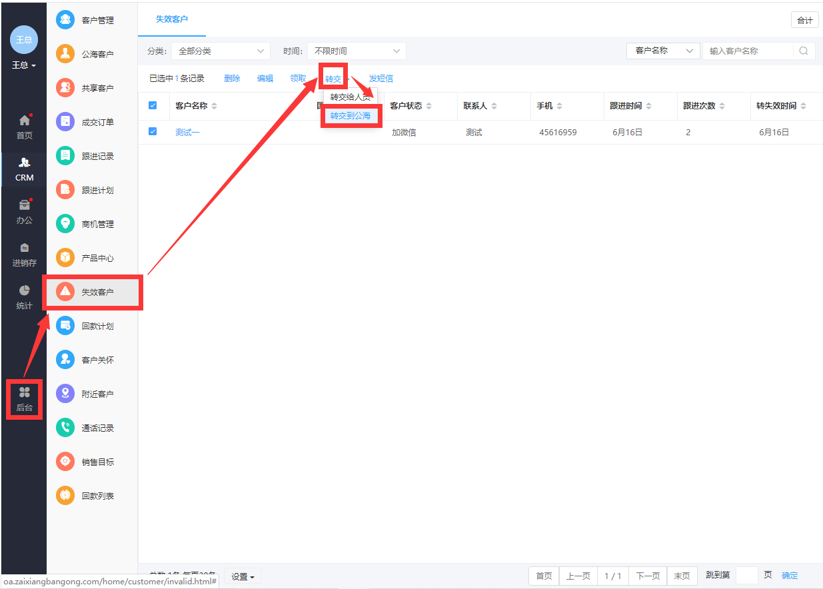Click phone number 45616959 cell

[558, 133]
